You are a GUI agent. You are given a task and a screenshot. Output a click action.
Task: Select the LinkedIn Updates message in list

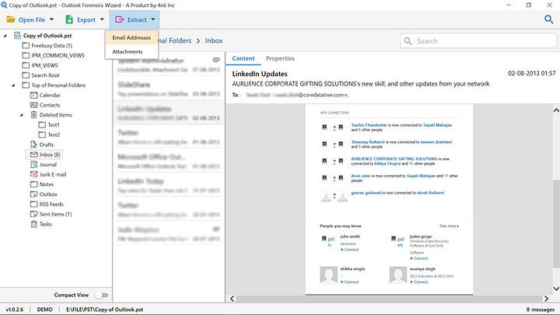[169, 114]
